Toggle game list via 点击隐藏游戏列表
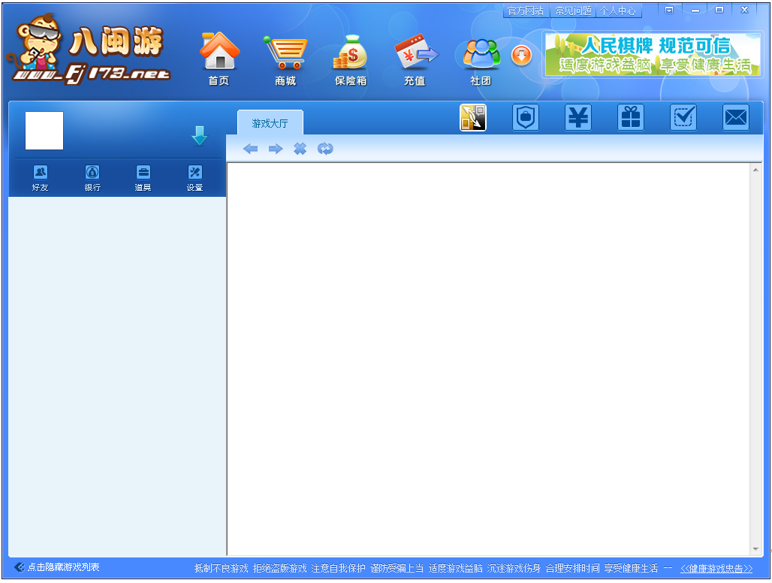772x583 pixels. coord(57,567)
